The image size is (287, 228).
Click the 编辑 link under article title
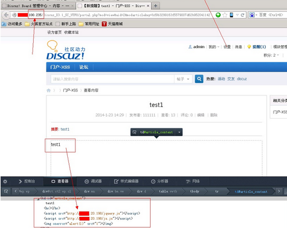pyautogui.click(x=201, y=115)
